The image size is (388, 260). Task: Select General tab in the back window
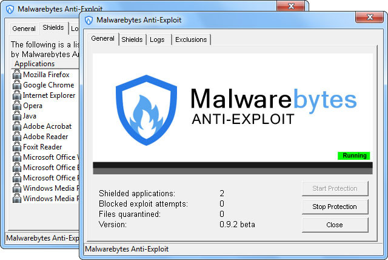[x=24, y=29]
